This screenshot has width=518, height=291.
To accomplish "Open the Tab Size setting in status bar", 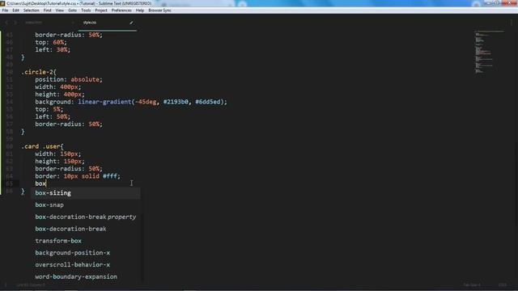I will [472, 285].
